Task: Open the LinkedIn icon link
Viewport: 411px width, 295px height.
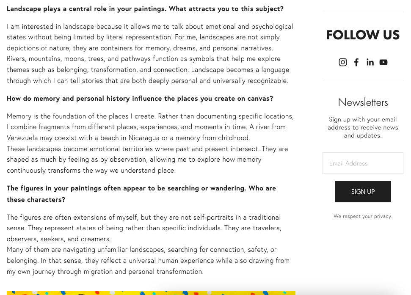Action: [370, 62]
